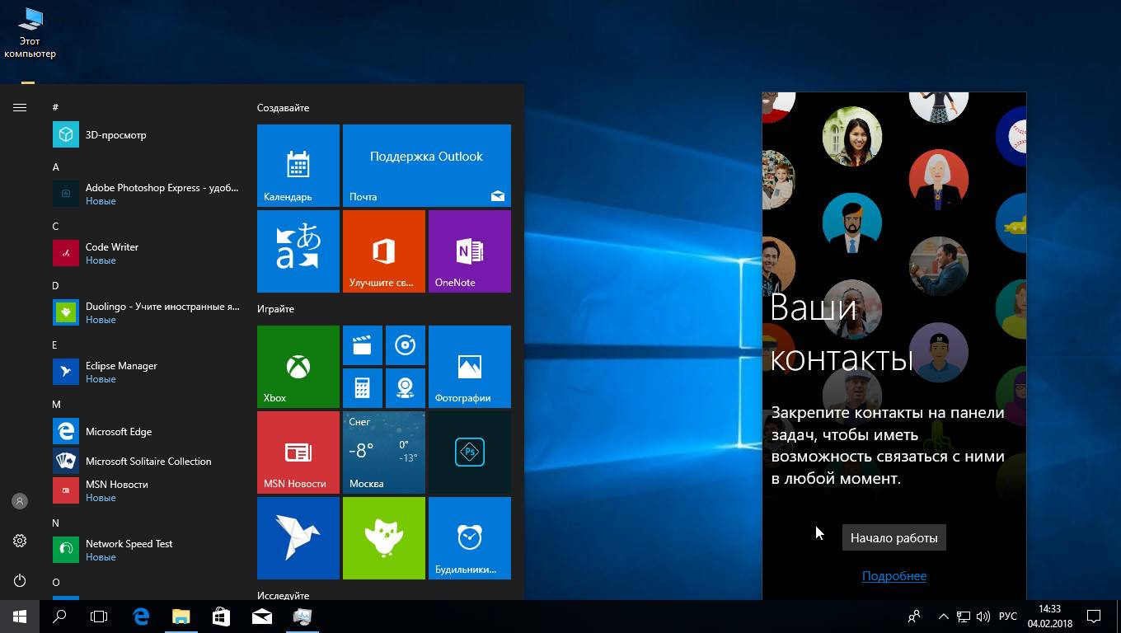Open the user account icon in Start

coord(20,501)
